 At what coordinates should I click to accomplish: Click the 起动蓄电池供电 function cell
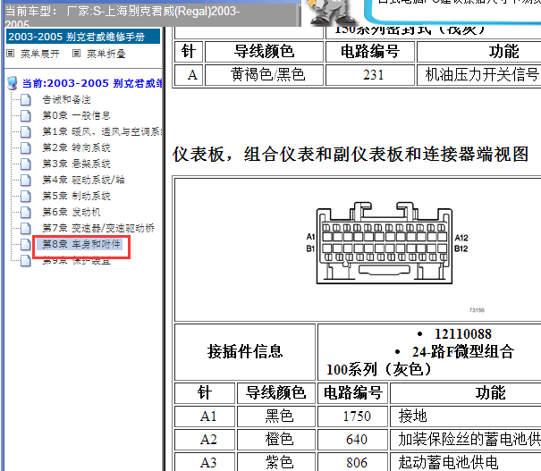(466, 462)
